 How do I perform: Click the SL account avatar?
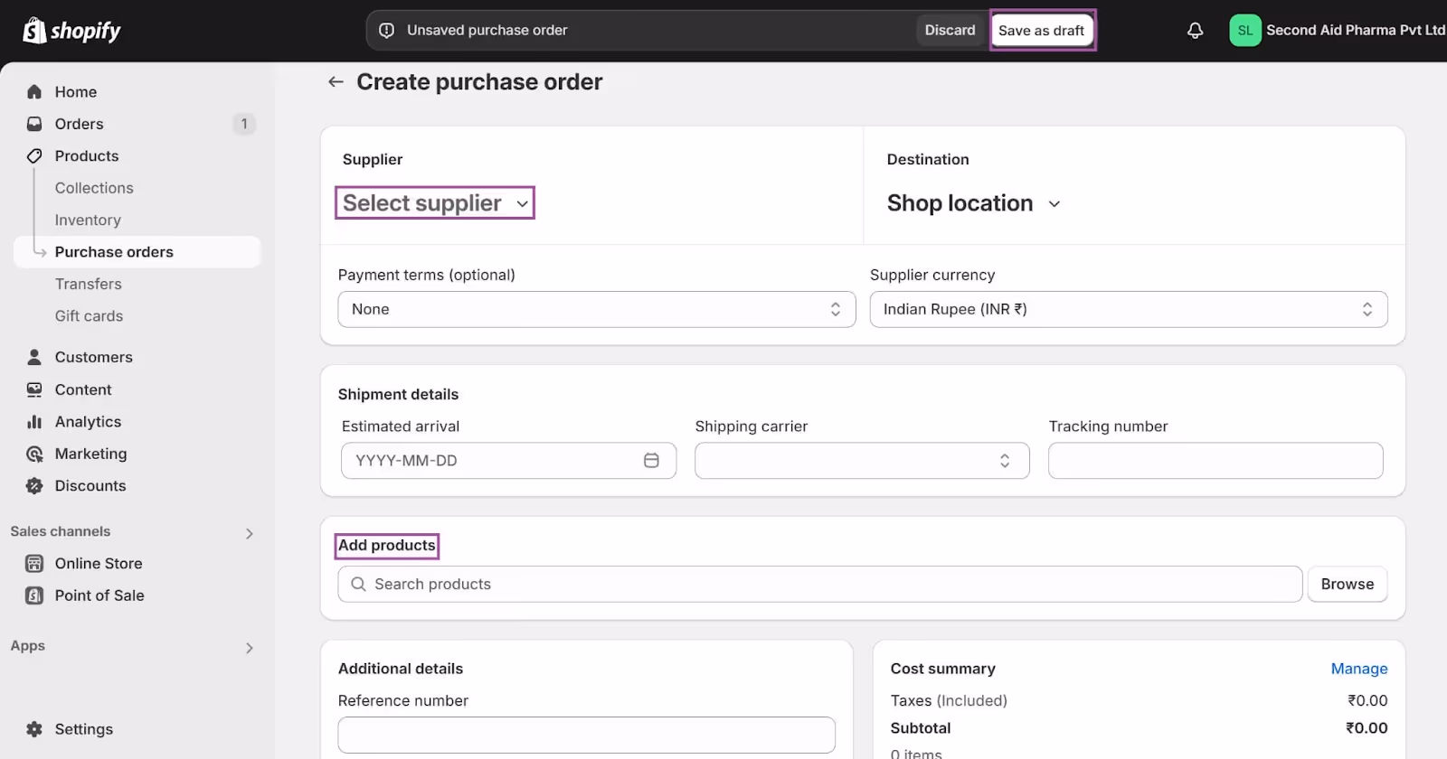[x=1245, y=31]
